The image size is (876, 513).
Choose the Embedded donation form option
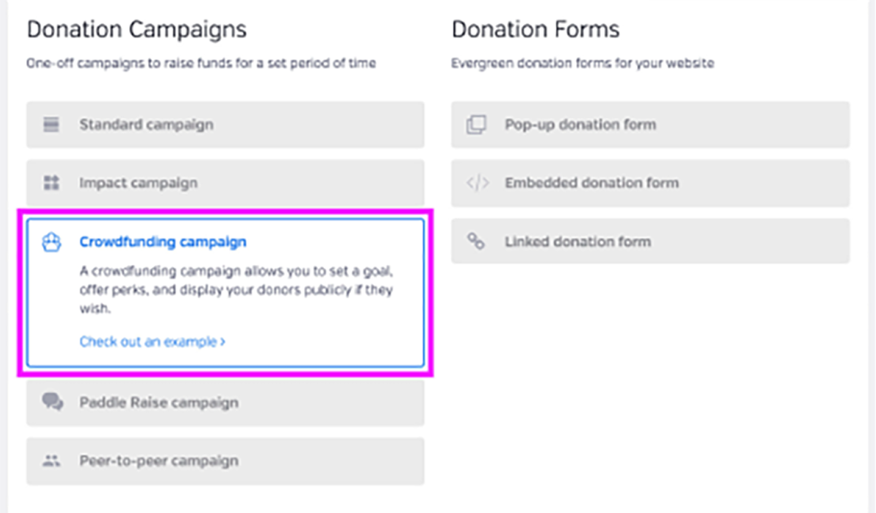click(x=650, y=183)
